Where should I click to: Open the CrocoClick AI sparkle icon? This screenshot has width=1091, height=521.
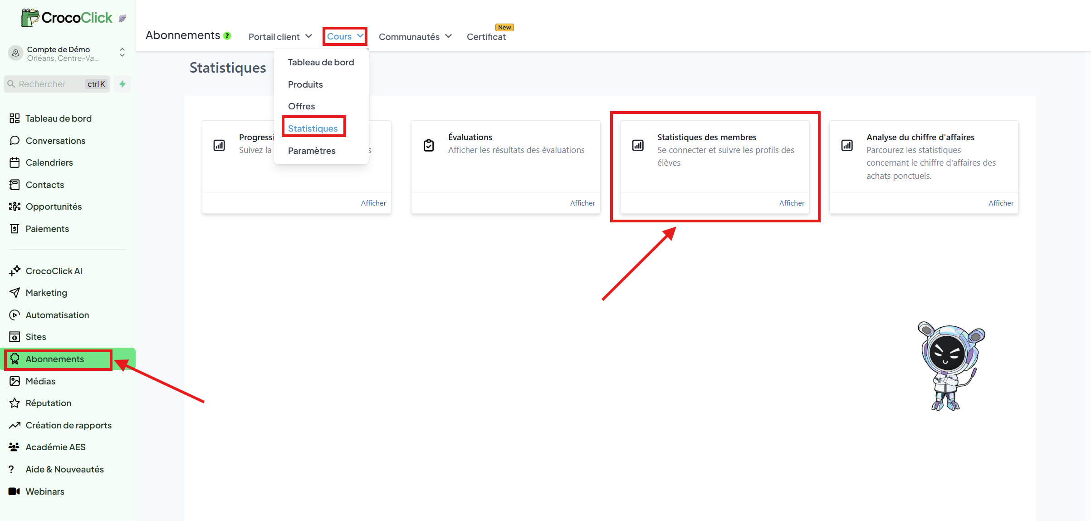click(x=15, y=271)
